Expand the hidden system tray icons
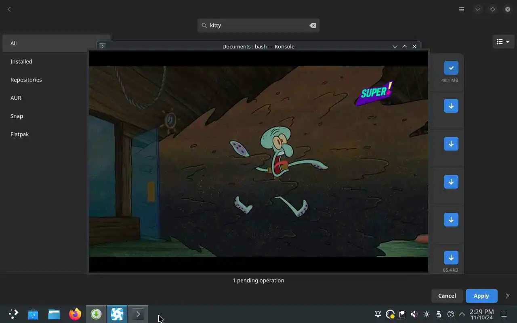Viewport: 517px width, 323px height. (462, 314)
